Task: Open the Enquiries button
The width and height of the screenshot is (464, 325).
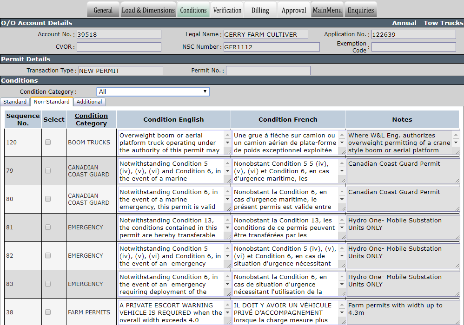Action: pos(361,10)
